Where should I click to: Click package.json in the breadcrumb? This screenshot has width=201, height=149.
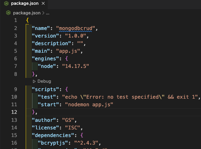coord(27,13)
